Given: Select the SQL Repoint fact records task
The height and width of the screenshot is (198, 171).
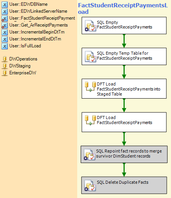Looking at the screenshot, I should [124, 154].
